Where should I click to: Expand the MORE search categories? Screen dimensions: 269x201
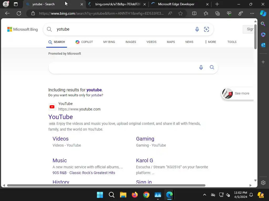(210, 42)
